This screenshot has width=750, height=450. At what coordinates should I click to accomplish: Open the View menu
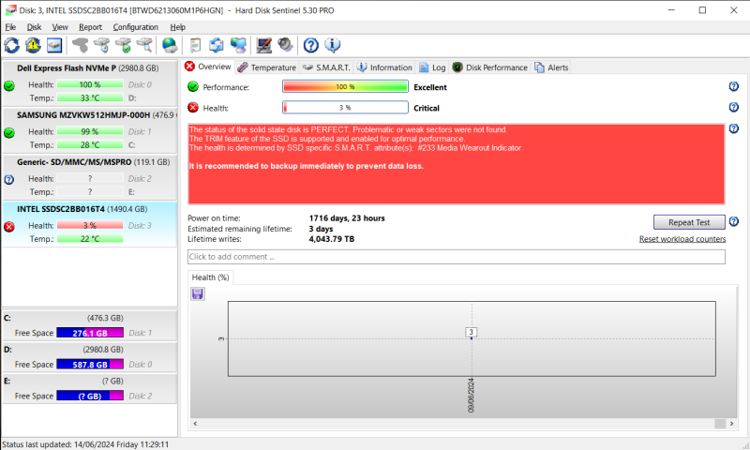60,27
